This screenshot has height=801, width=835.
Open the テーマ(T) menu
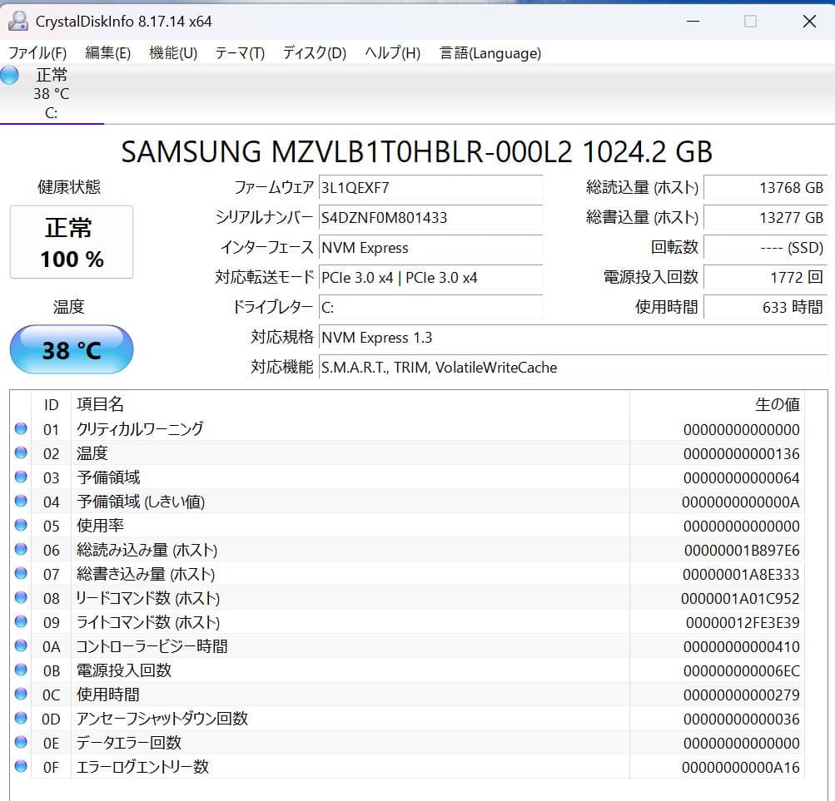pos(240,52)
